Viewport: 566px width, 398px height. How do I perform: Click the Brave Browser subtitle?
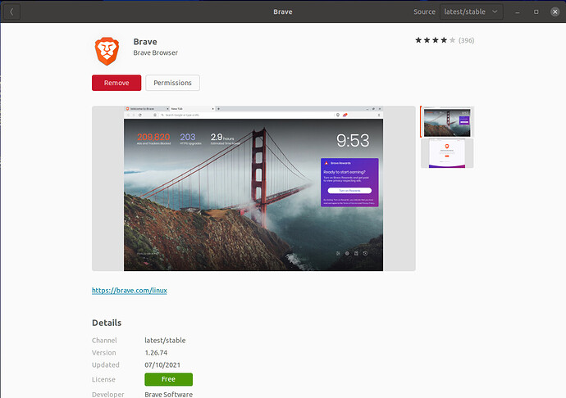click(156, 53)
